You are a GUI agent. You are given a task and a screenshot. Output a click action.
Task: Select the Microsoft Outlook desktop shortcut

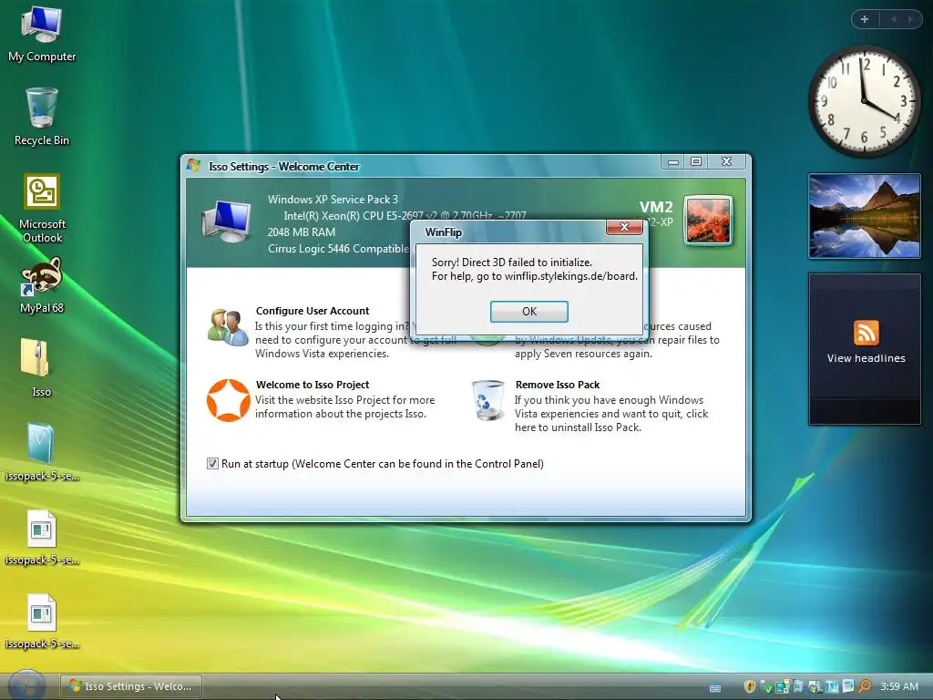pyautogui.click(x=42, y=209)
